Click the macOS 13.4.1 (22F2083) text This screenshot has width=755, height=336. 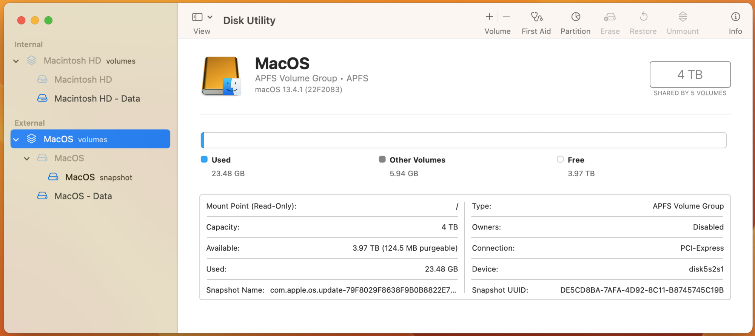(299, 89)
